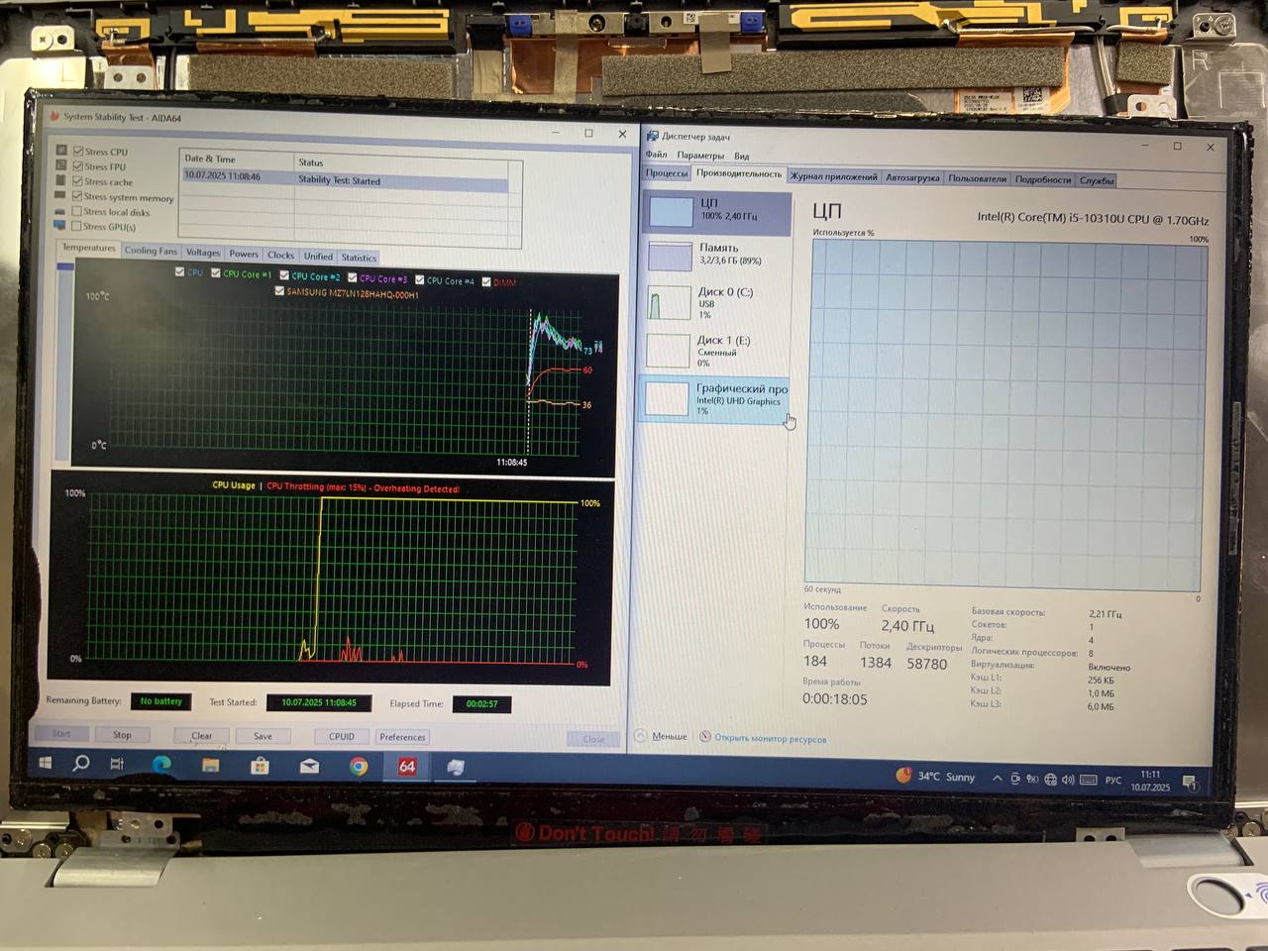Open the Mail app on the taskbar
This screenshot has width=1268, height=951.
309,766
